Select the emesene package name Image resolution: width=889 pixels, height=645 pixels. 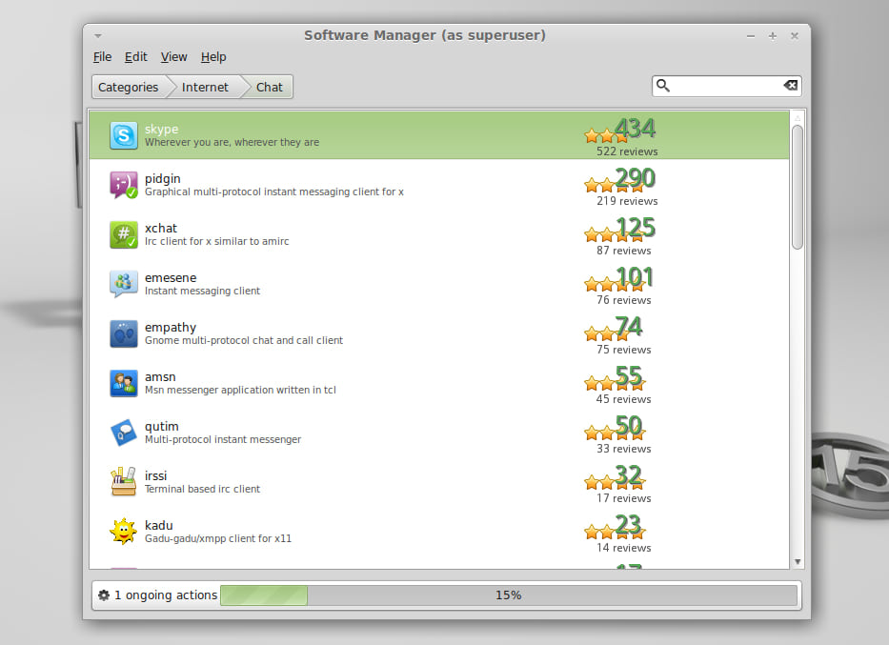tap(171, 277)
